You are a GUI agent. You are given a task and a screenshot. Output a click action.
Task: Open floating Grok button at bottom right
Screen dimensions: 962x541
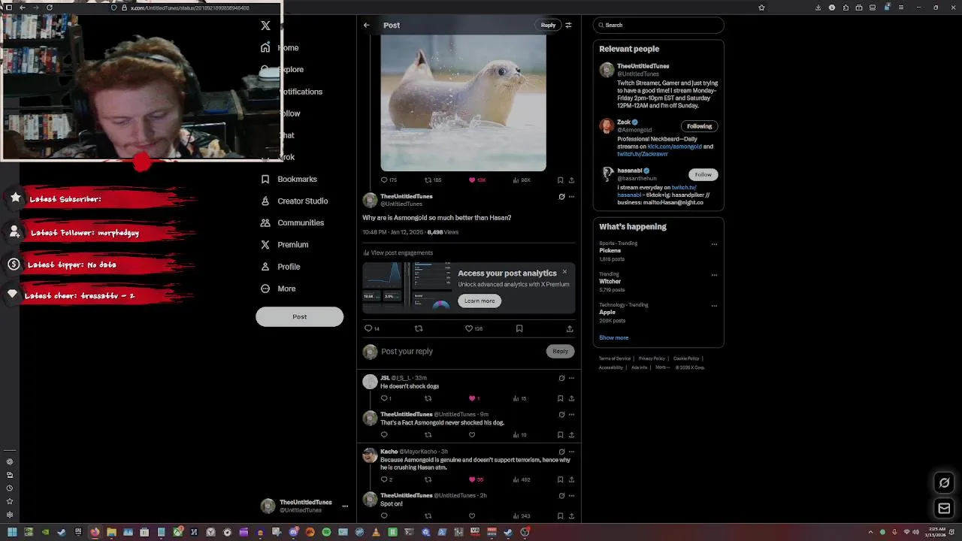(x=945, y=483)
